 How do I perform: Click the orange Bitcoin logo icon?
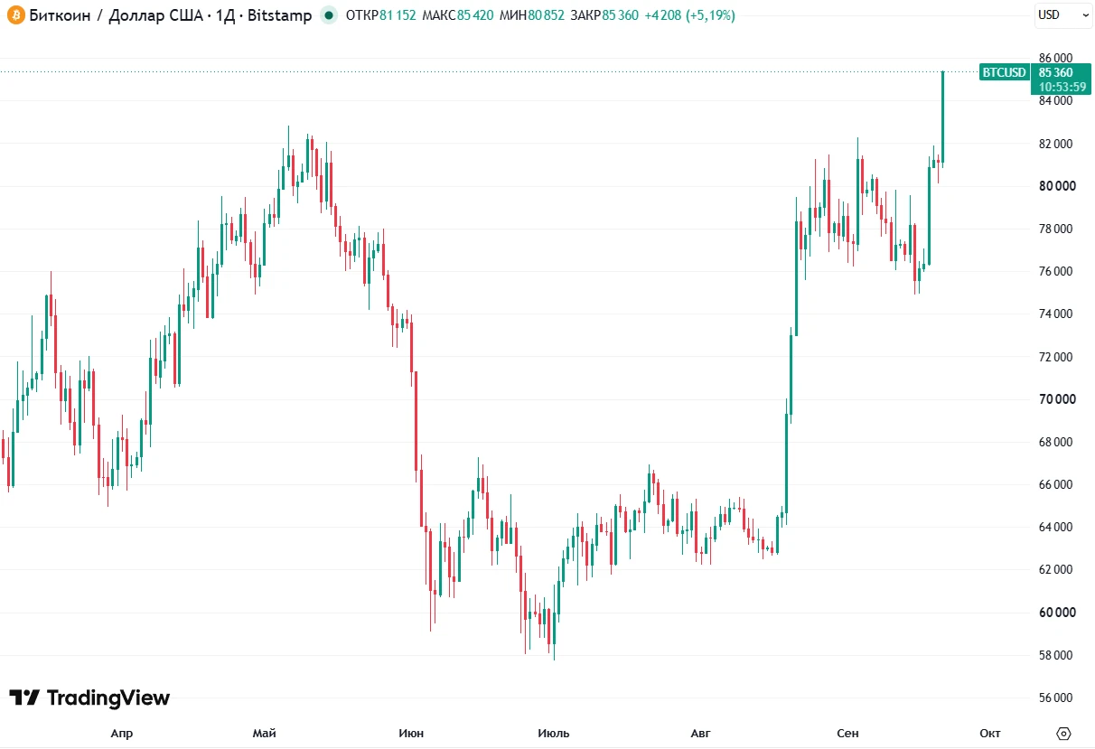[15, 15]
